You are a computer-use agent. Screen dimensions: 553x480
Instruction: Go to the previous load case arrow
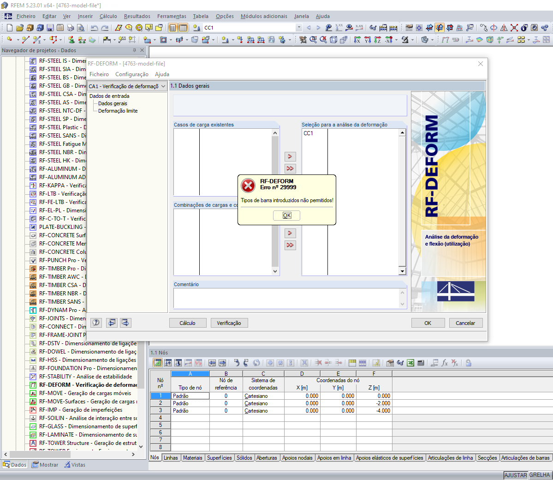[309, 28]
